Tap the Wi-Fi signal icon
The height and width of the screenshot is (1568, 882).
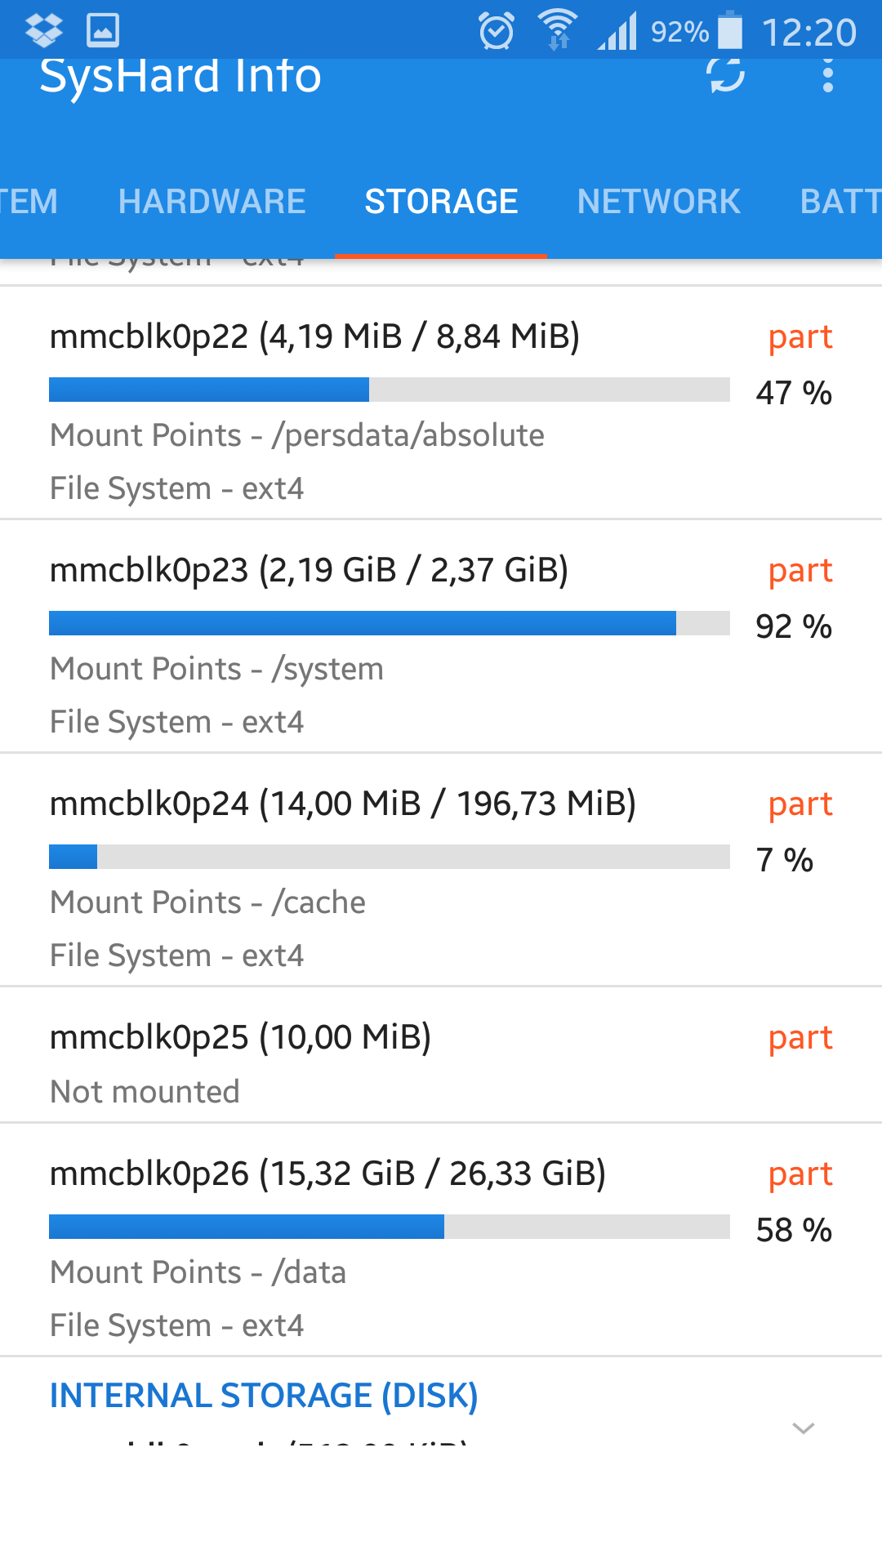click(x=558, y=30)
